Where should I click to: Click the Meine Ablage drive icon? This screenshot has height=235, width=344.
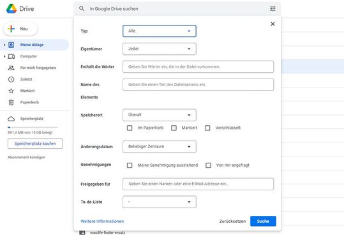pos(11,45)
